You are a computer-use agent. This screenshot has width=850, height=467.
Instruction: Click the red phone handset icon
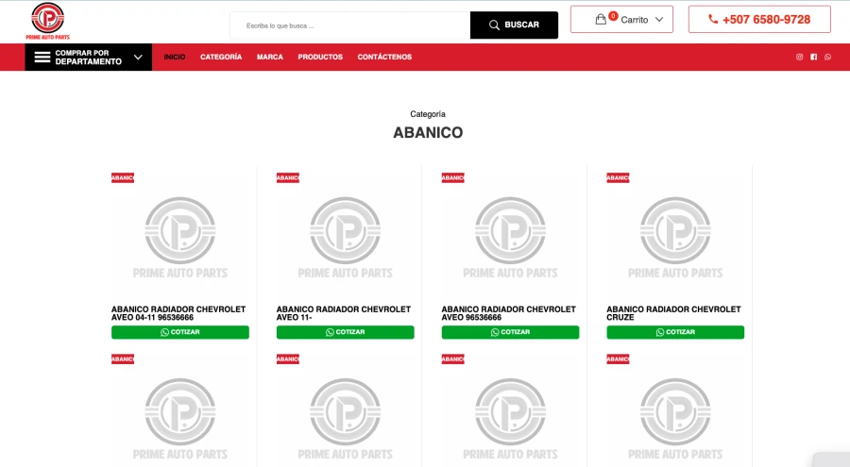click(x=713, y=20)
